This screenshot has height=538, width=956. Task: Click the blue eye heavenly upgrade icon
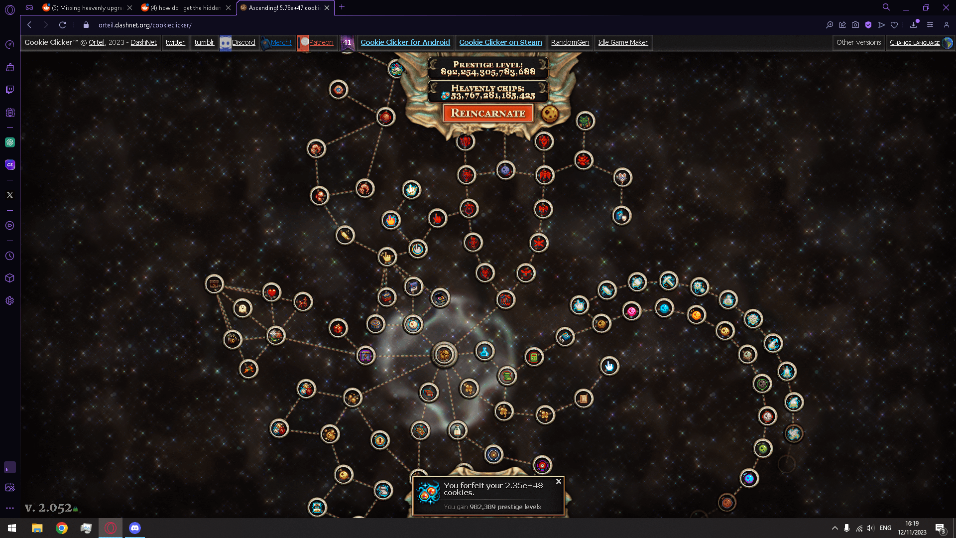339,90
